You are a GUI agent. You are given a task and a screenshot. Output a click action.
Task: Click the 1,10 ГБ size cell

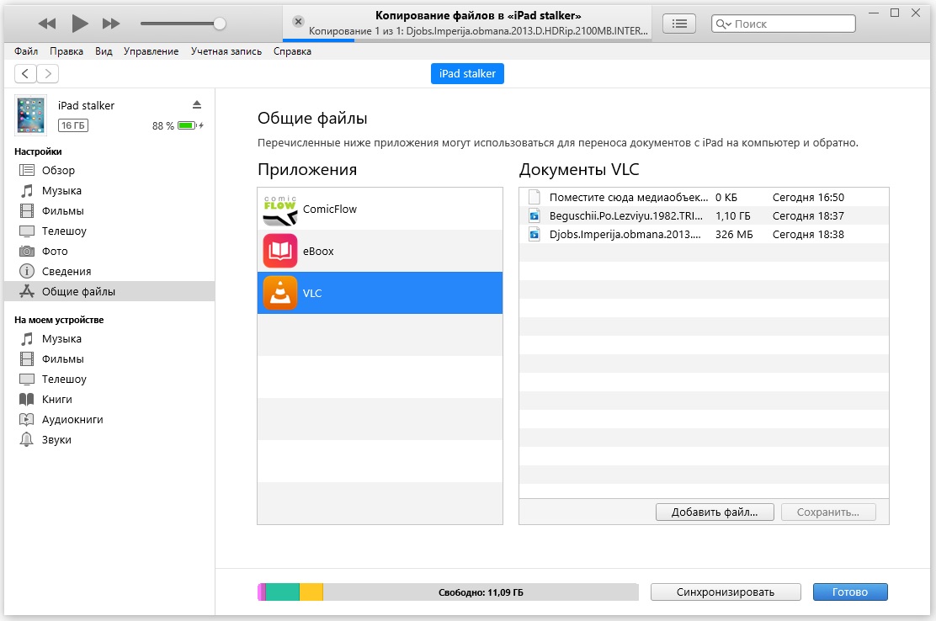[733, 216]
